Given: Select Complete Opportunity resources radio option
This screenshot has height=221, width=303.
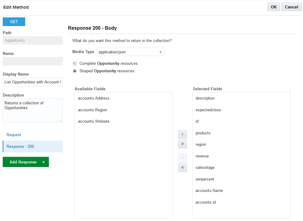Looking at the screenshot, I should (x=75, y=64).
